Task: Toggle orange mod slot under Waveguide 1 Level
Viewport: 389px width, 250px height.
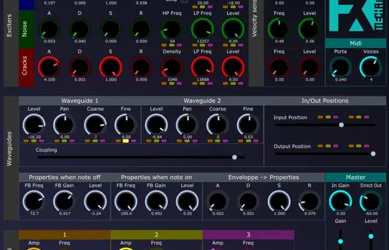Action: click(x=26, y=141)
